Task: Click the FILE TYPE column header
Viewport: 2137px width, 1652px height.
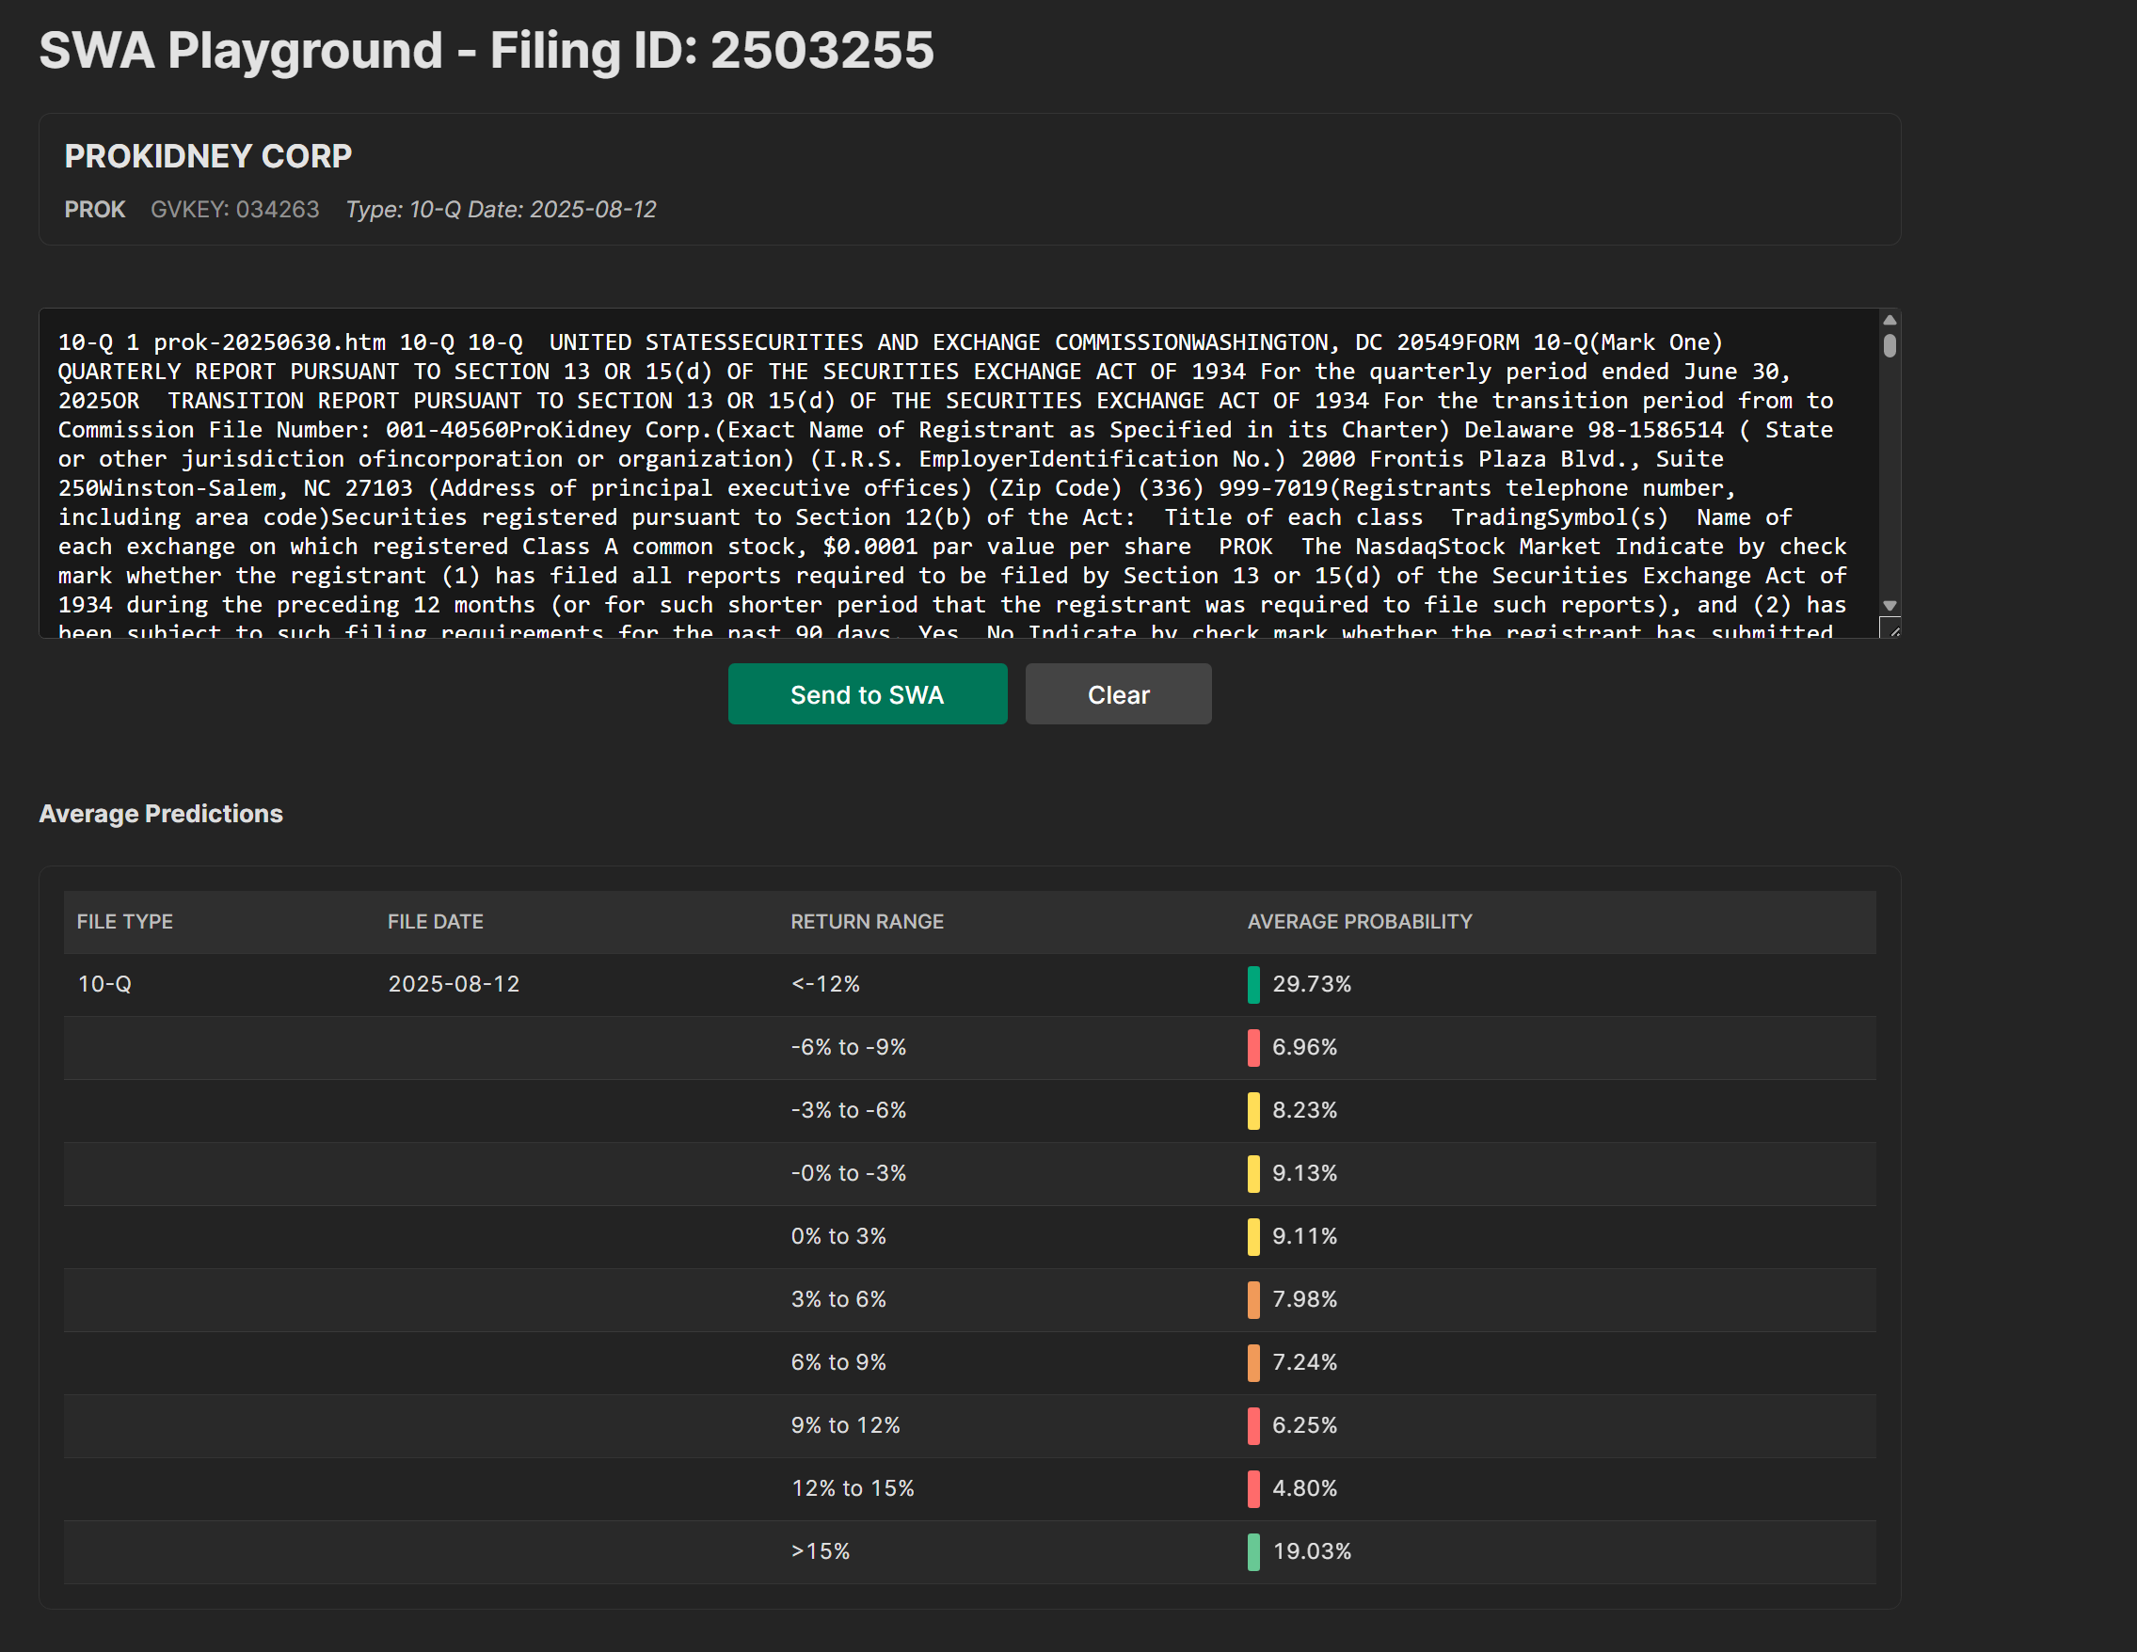Action: tap(124, 921)
